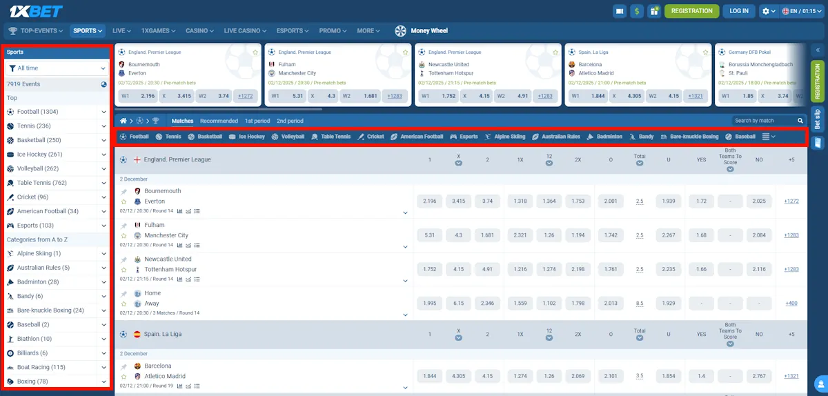Viewport: 828px width, 396px height.
Task: Switch to the 1st period tab
Action: pyautogui.click(x=257, y=121)
